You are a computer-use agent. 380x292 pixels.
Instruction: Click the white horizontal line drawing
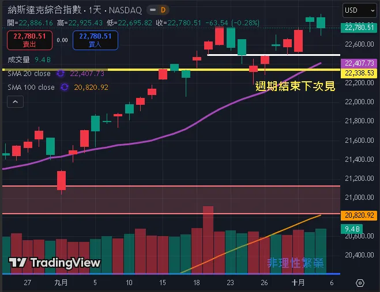pos(273,55)
